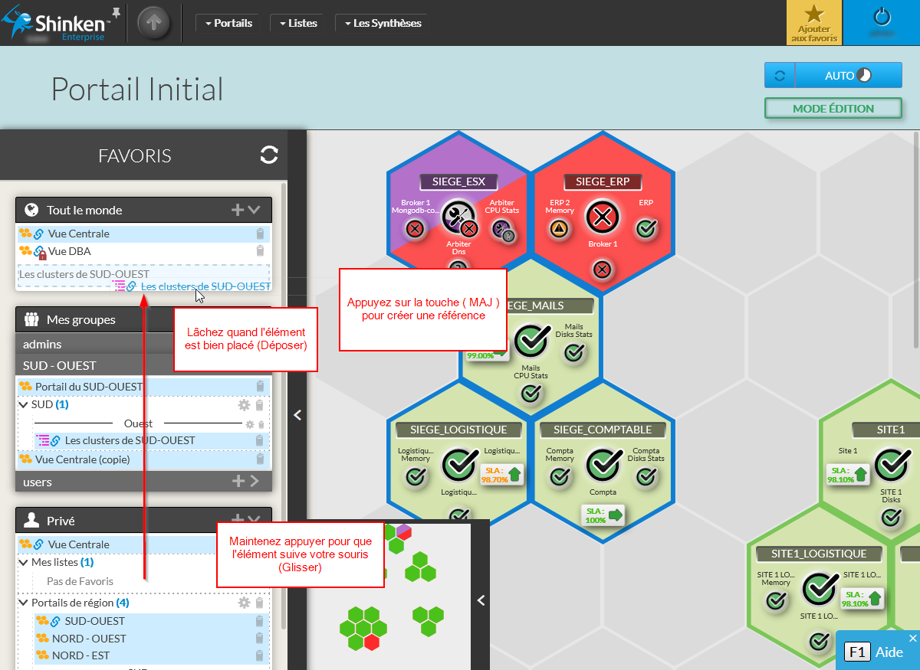Click the SIEGE_ERP red hexagon main status
This screenshot has width=920, height=670.
[x=602, y=217]
